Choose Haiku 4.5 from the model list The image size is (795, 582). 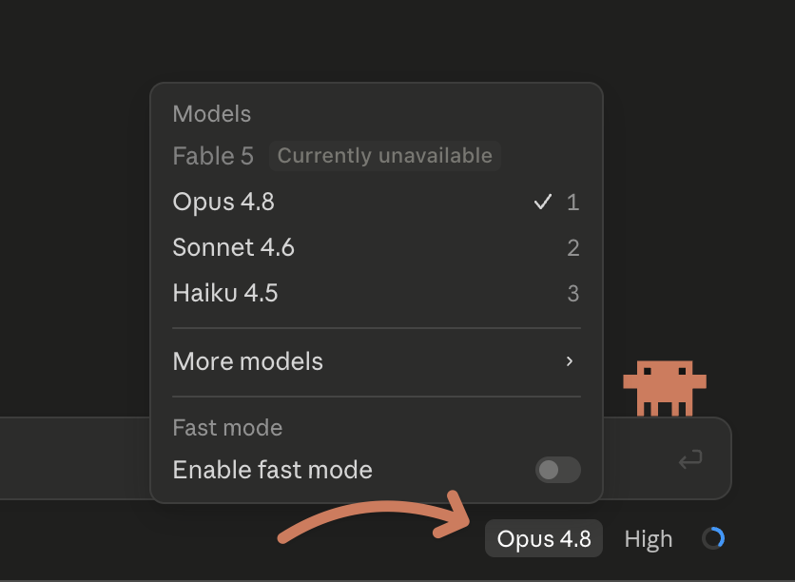tap(377, 293)
